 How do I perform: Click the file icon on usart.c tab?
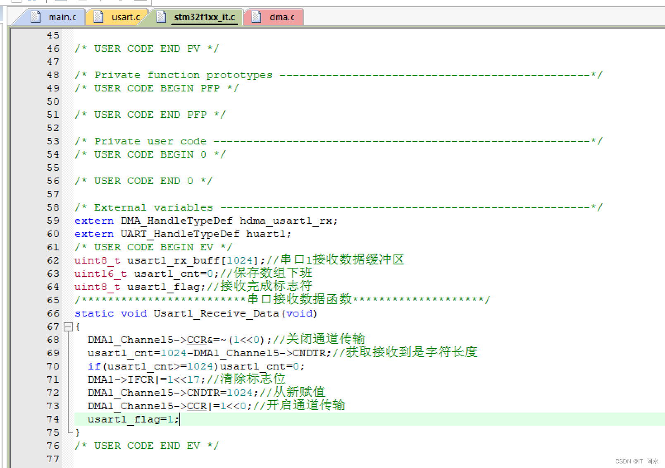tap(98, 17)
